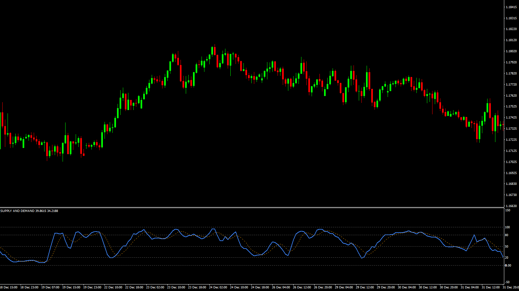Click the 26 Dec 12:00 time label
The image size is (519, 291).
tap(302, 287)
